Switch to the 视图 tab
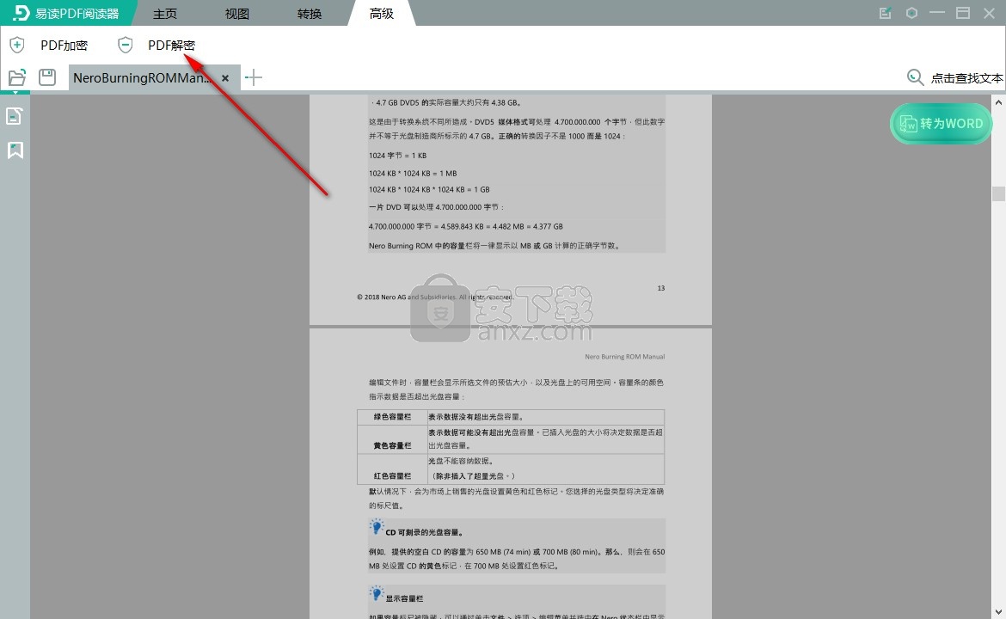The height and width of the screenshot is (619, 1006). 236,14
